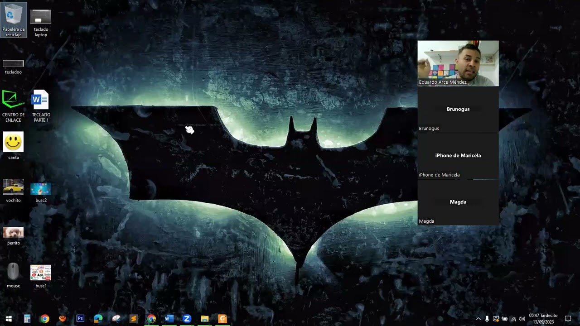Screen dimensions: 580x326
Task: Select the 'busc1' image file
Action: 41,277
